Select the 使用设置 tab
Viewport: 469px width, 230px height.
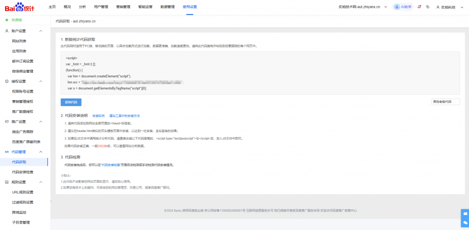[190, 7]
